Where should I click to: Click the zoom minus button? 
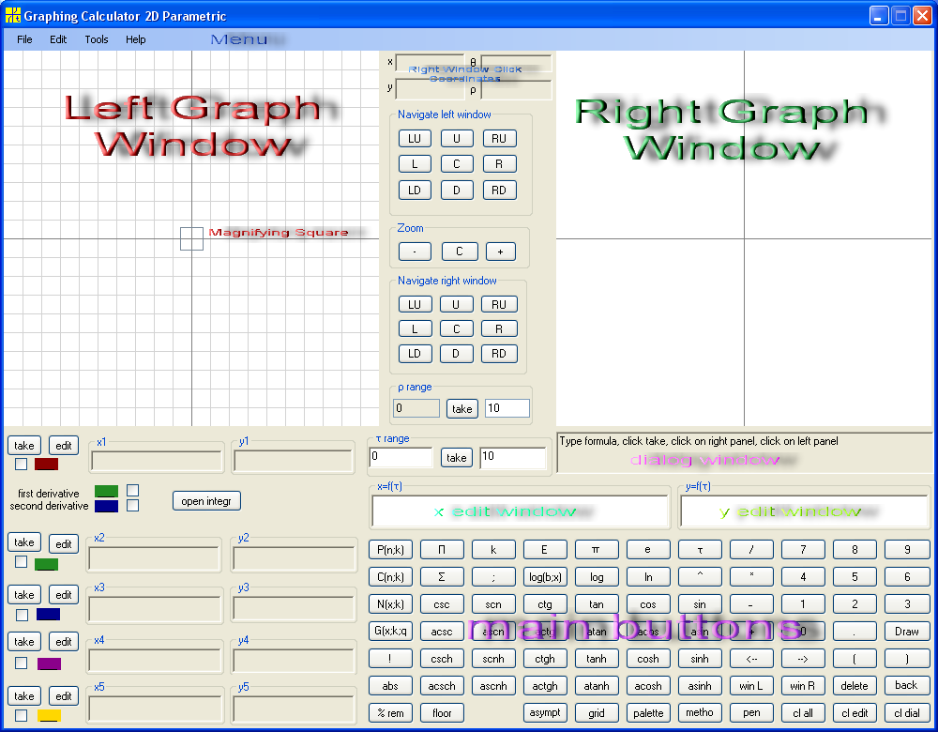415,252
